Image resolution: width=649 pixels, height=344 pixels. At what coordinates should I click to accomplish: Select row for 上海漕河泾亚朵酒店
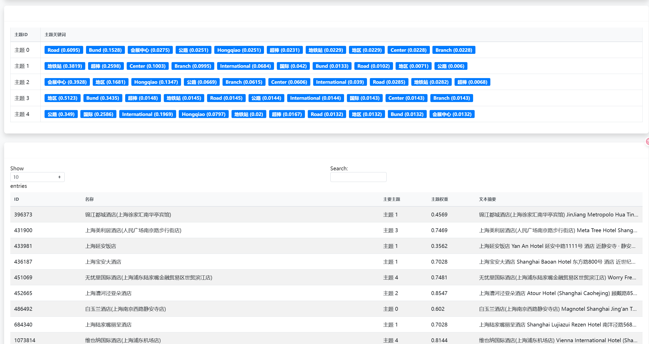coord(108,293)
